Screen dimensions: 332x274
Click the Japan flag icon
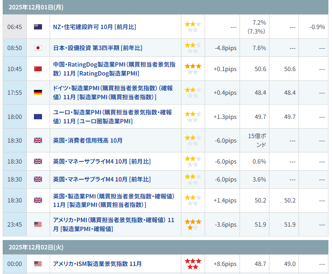click(x=38, y=48)
